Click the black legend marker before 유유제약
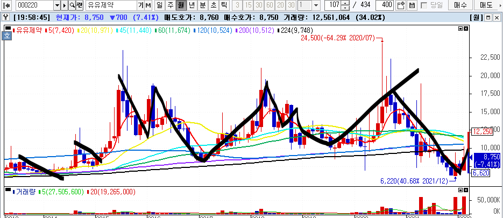This screenshot has width=503, height=218. (x=9, y=28)
